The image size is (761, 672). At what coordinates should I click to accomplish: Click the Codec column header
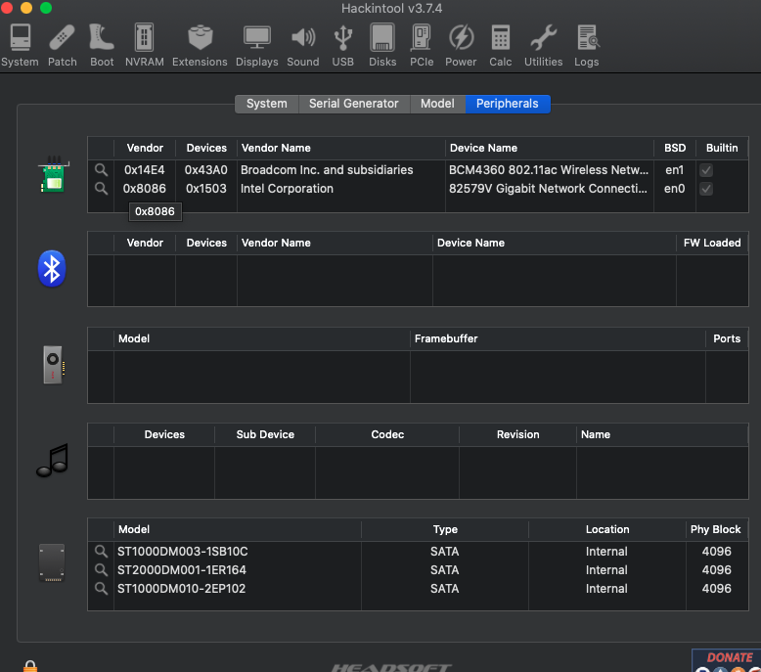click(x=387, y=434)
